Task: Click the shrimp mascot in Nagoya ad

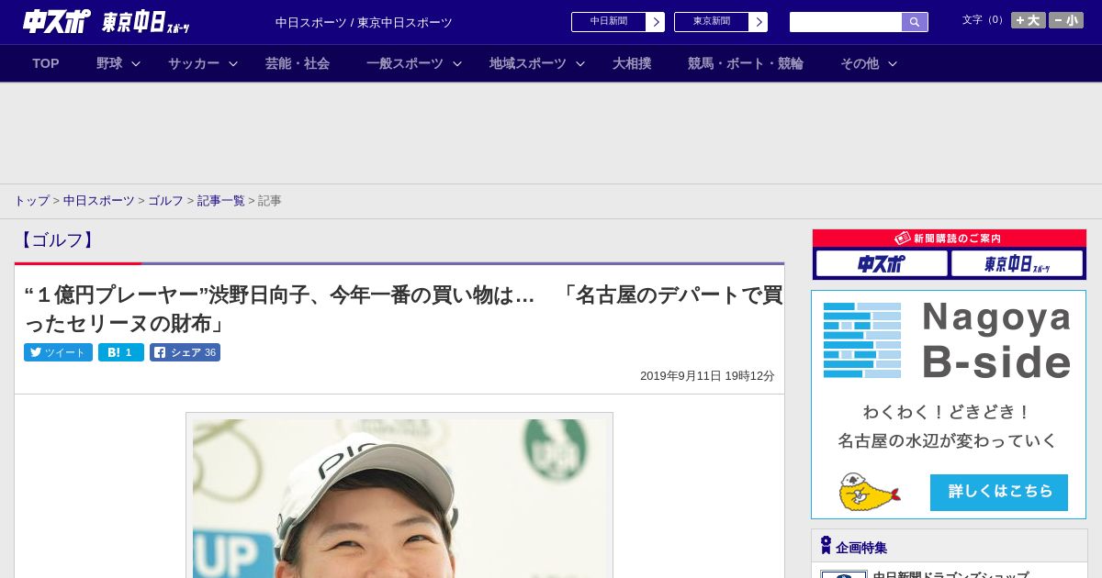Action: coord(869,493)
